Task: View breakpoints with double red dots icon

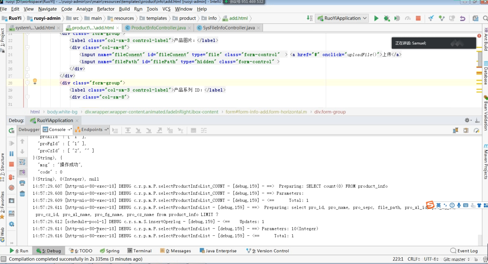Action: [11, 177]
